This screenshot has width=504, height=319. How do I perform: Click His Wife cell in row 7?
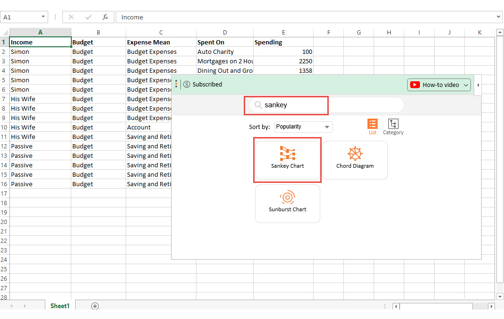pyautogui.click(x=40, y=99)
